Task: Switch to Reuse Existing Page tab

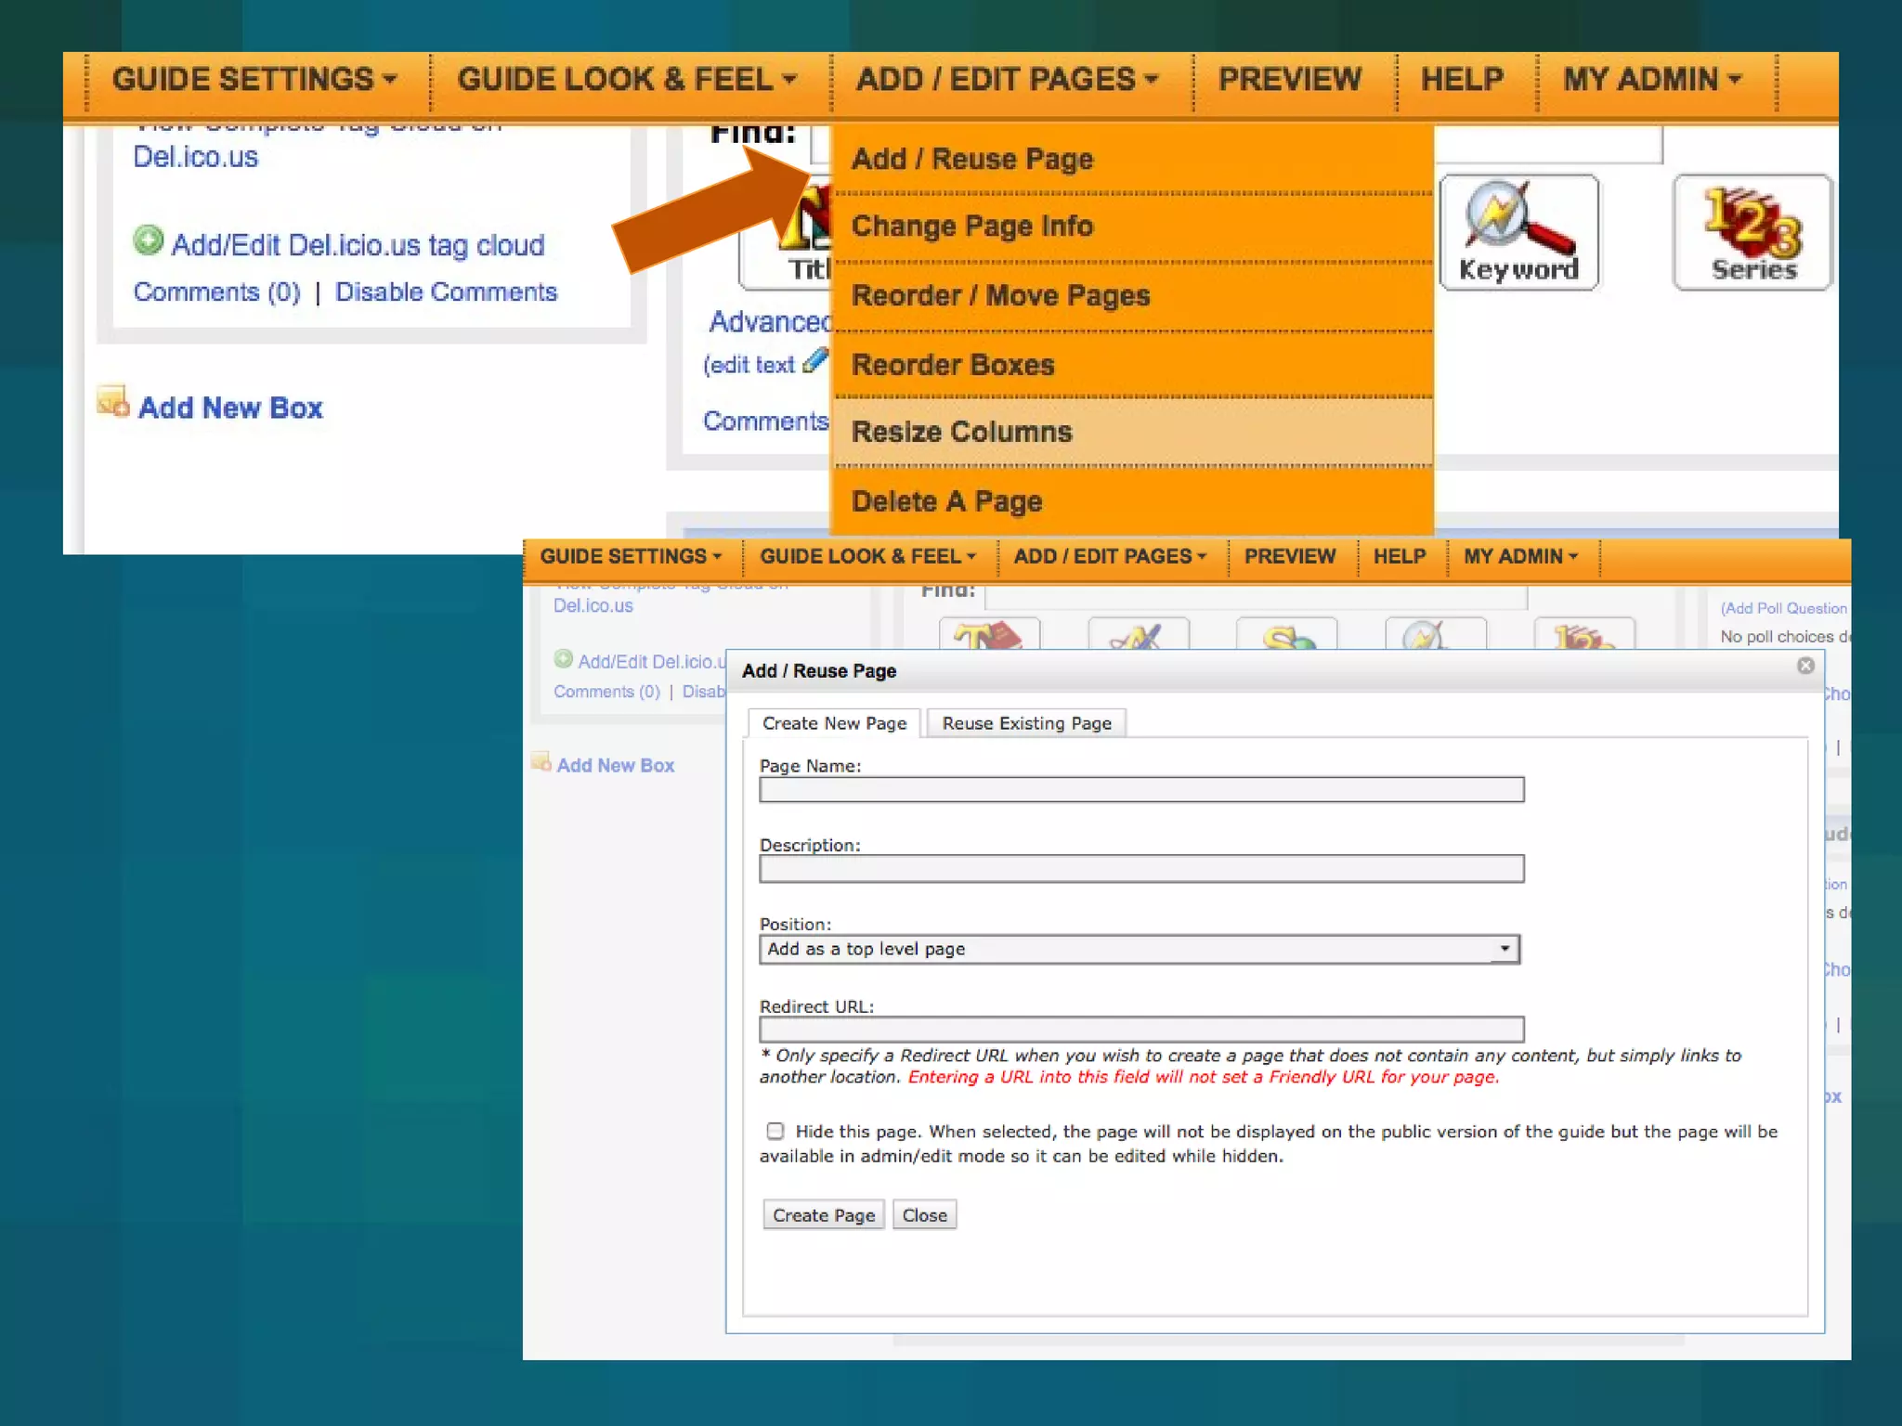Action: pyautogui.click(x=1026, y=723)
